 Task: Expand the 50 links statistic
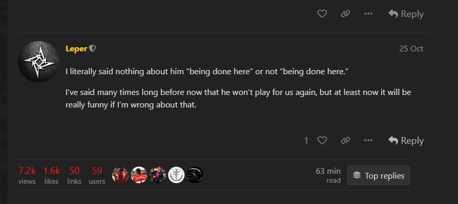tap(75, 175)
